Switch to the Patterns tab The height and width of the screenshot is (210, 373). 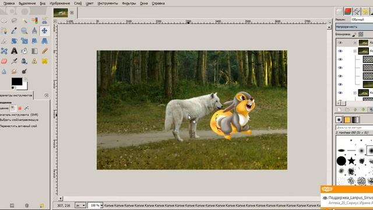[x=347, y=120]
